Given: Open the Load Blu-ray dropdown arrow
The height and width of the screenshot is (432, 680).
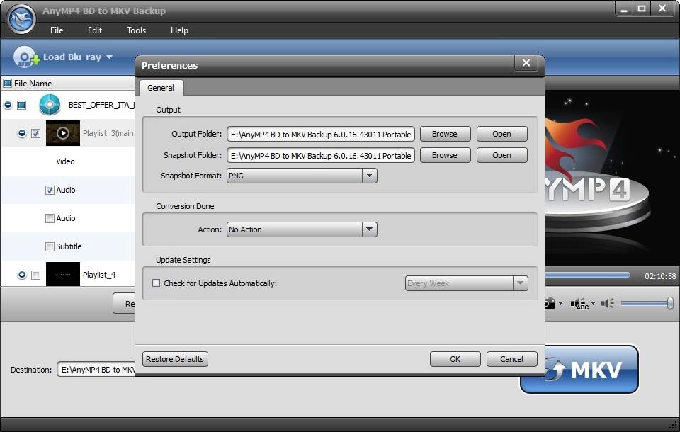Looking at the screenshot, I should click(x=109, y=57).
